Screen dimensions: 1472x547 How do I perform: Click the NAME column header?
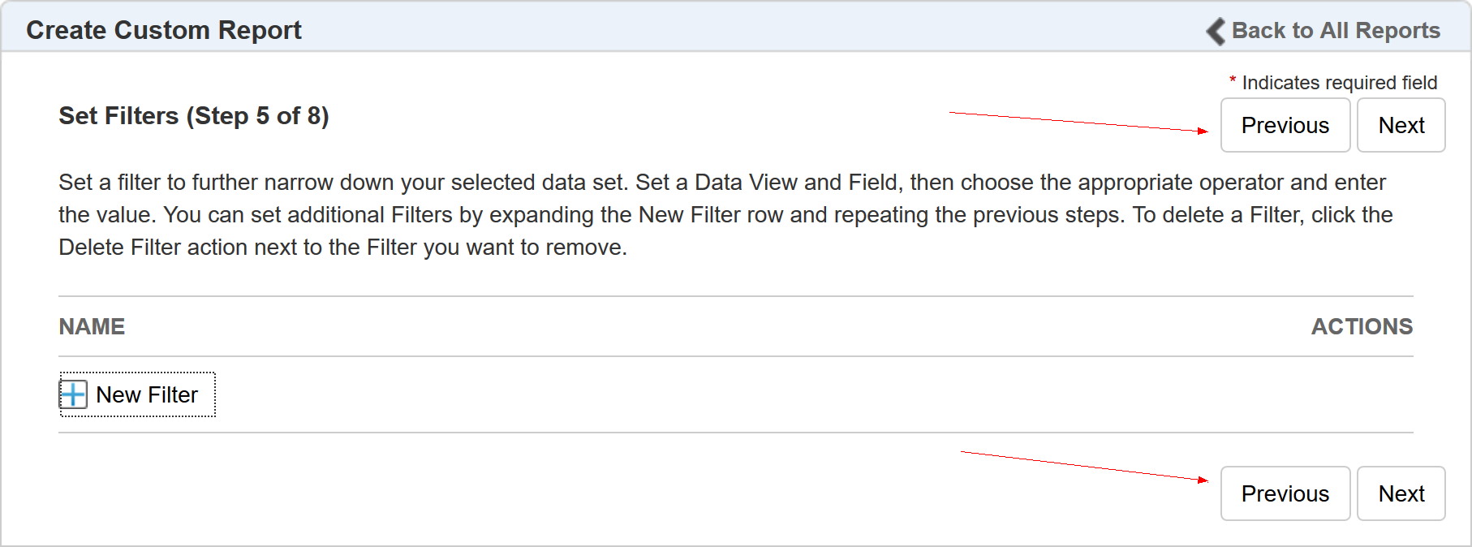92,326
